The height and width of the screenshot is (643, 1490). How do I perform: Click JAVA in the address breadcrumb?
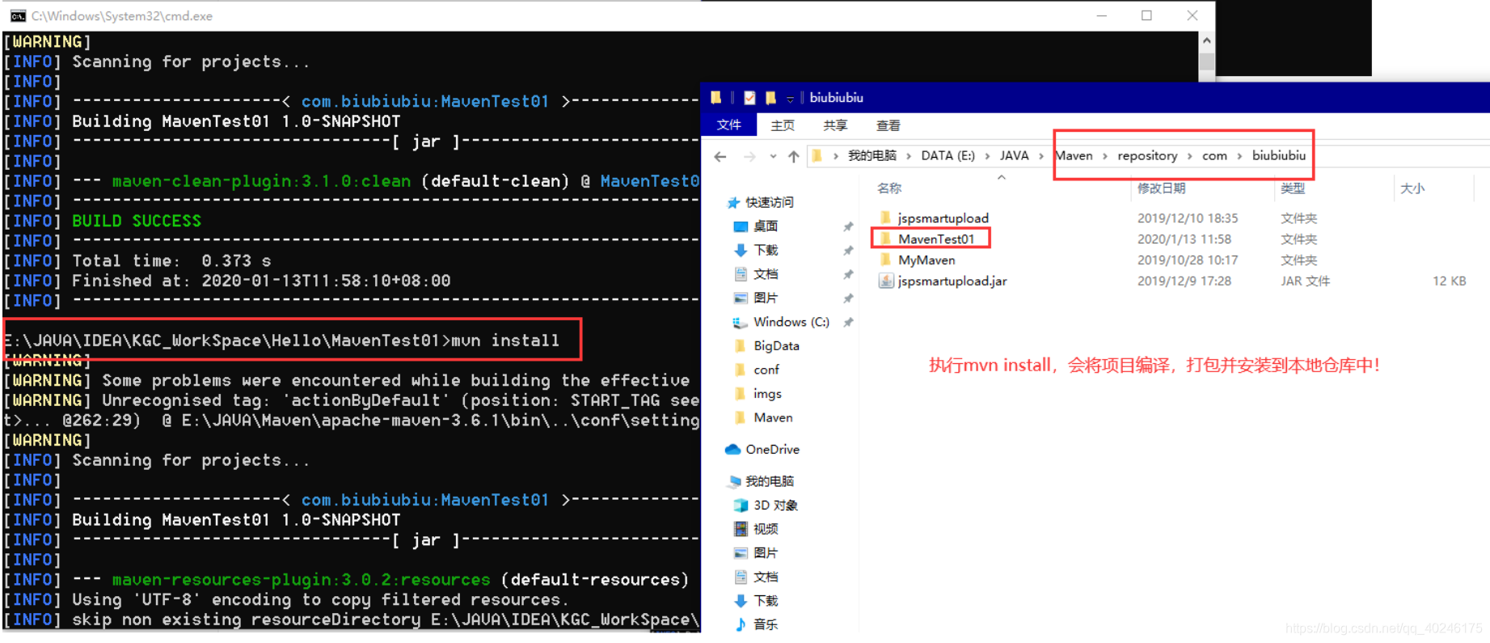(1014, 155)
